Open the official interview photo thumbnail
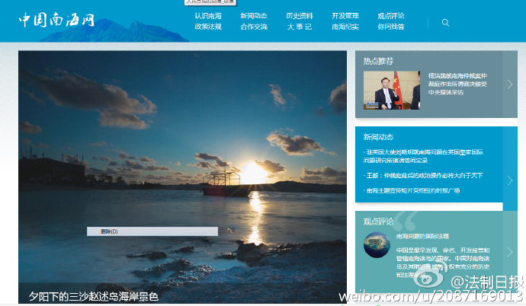Screen dimensions: 526x306 click(x=391, y=91)
